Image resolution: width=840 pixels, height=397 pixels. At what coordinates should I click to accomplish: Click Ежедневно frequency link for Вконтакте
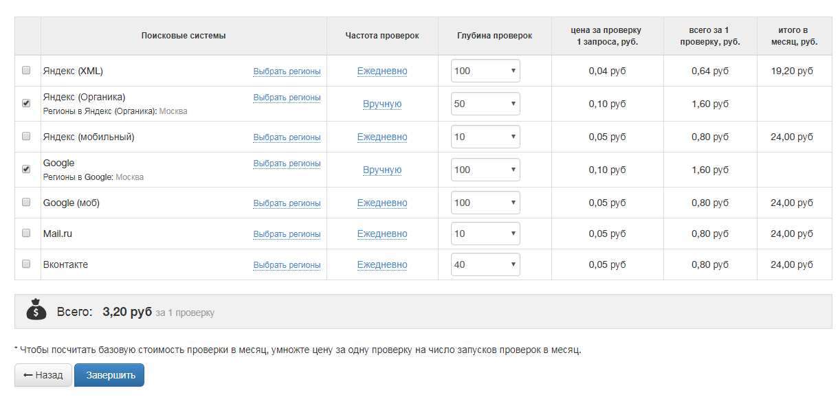pyautogui.click(x=382, y=264)
